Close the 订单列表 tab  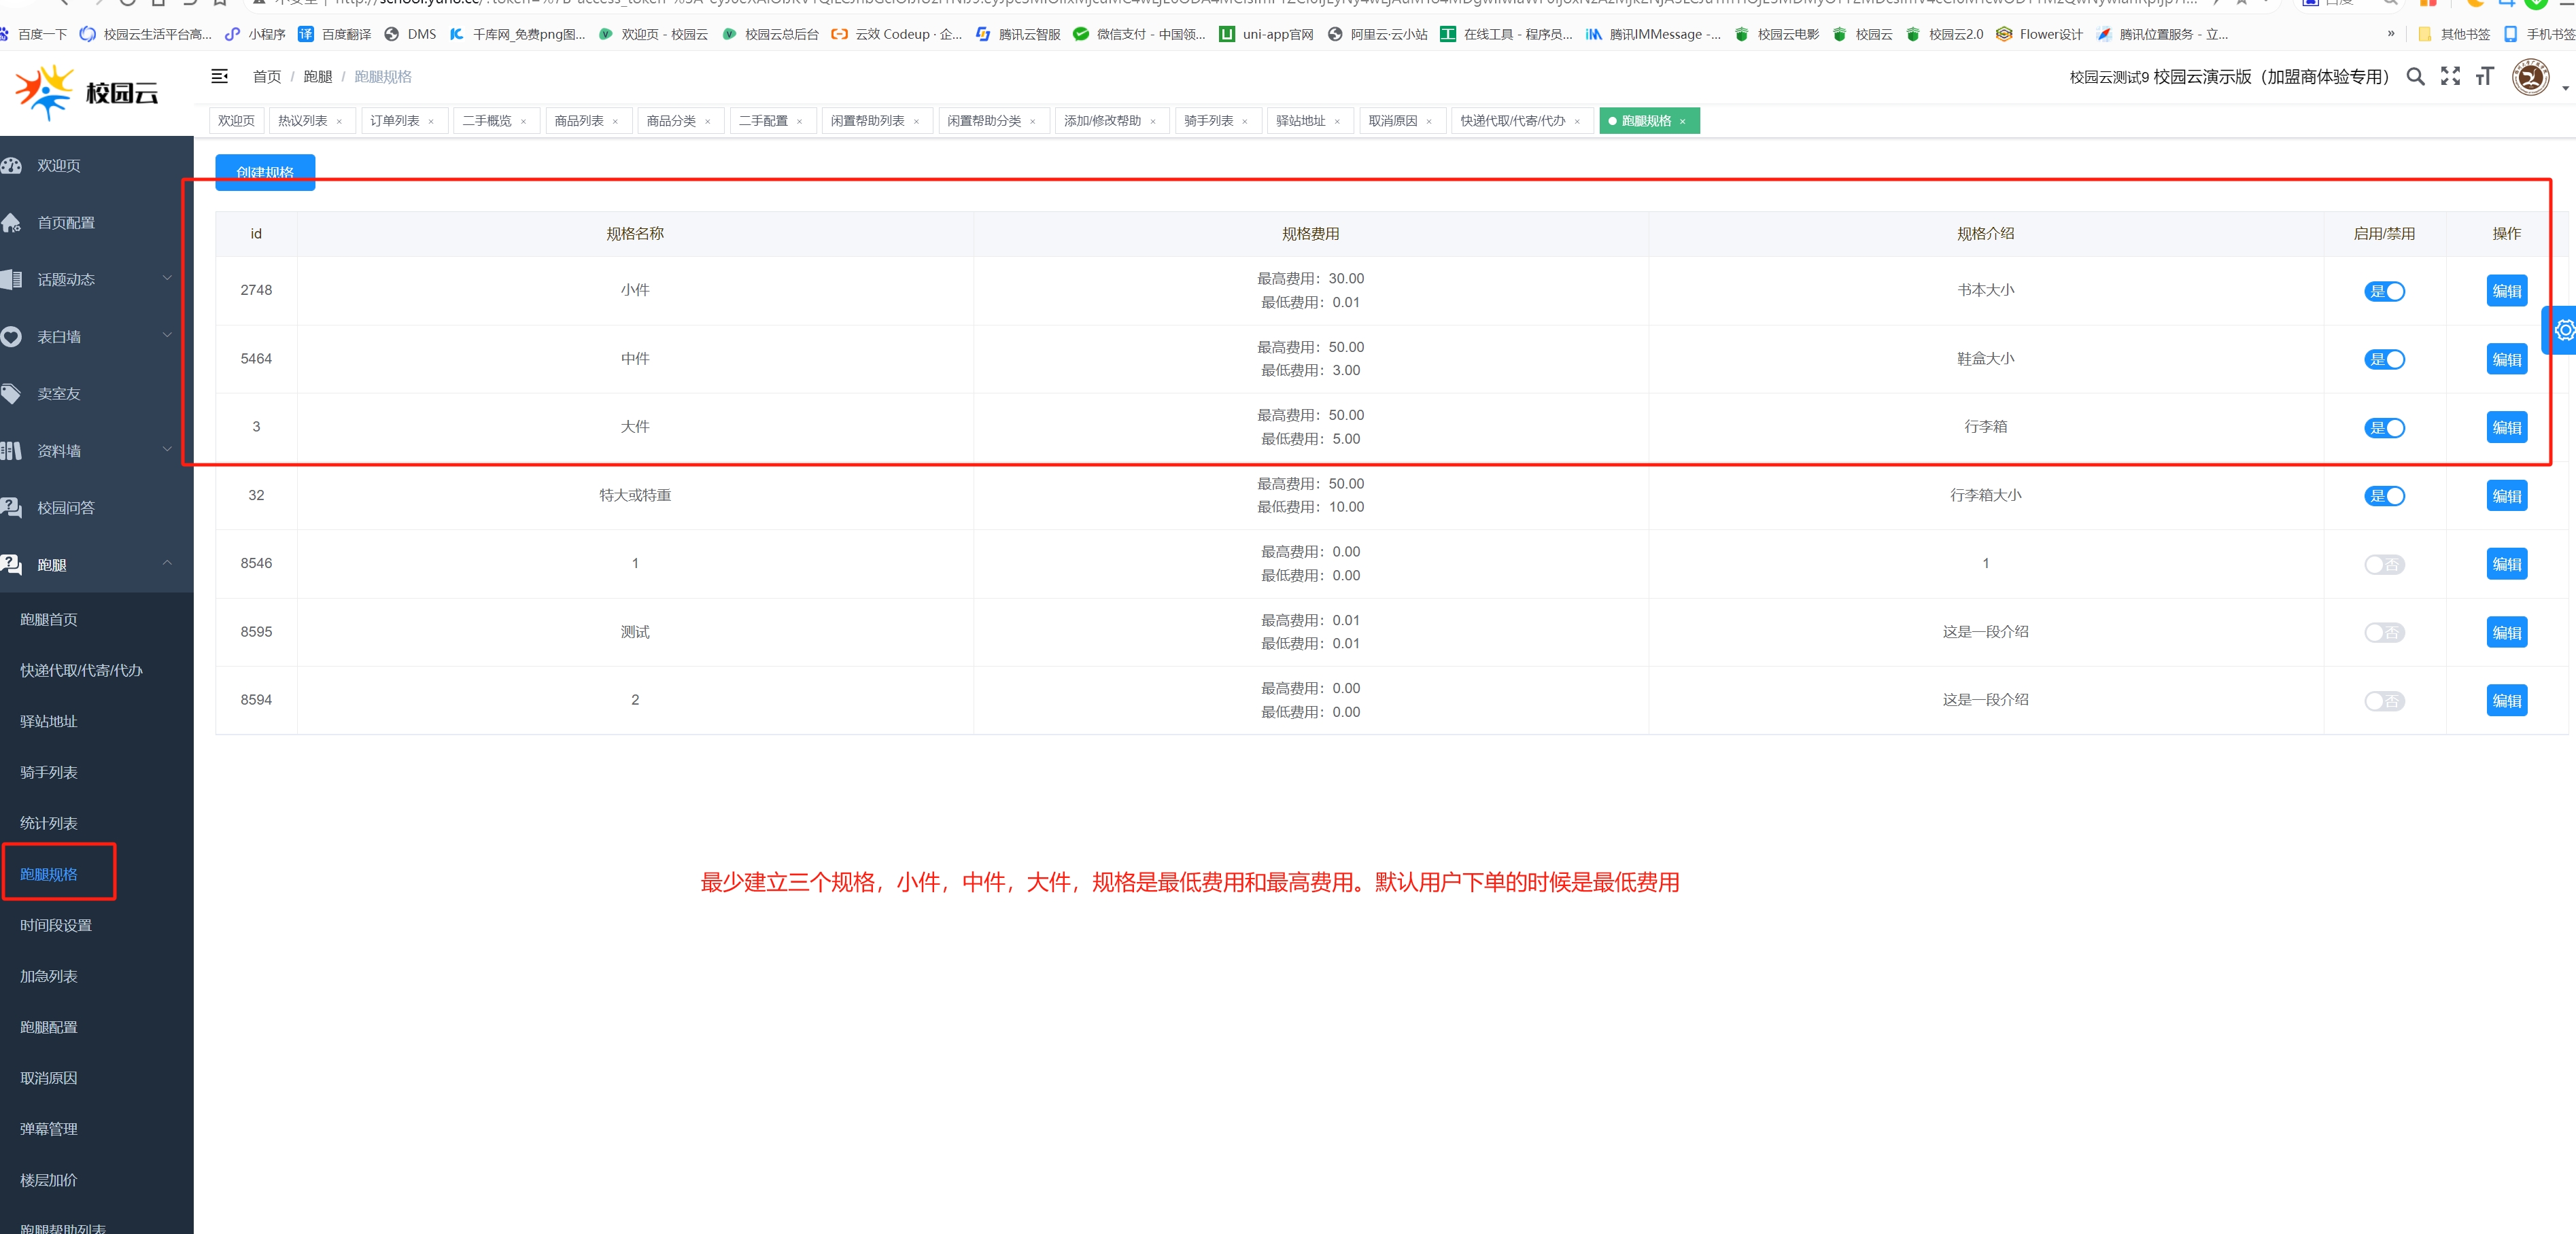click(x=431, y=122)
